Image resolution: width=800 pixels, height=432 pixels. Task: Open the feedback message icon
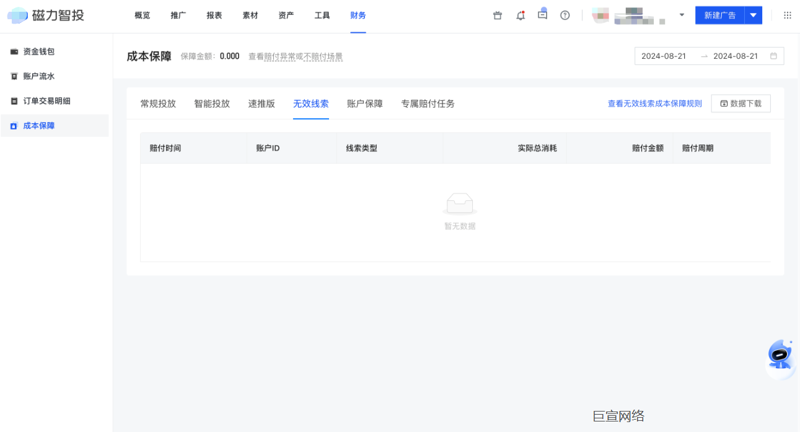pyautogui.click(x=542, y=15)
